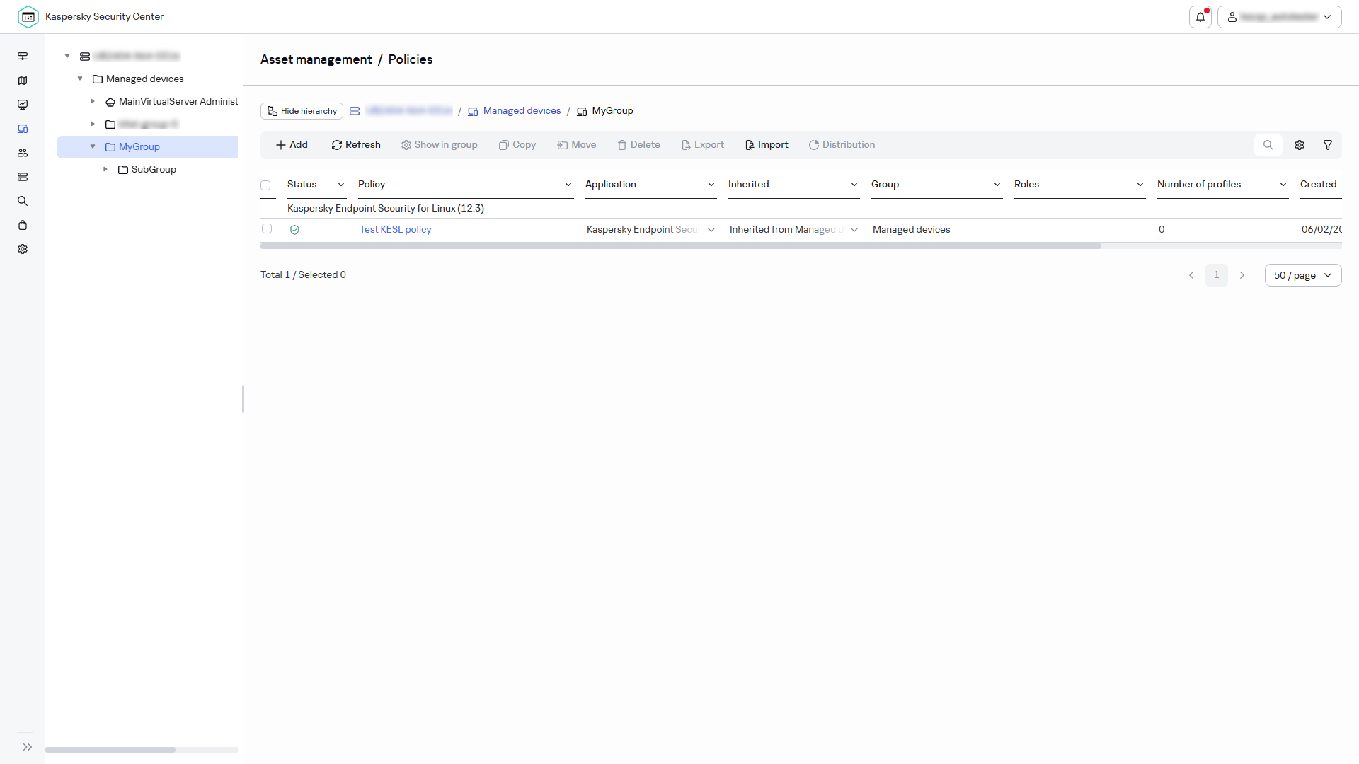Open the Settings gear sidebar icon

pos(23,249)
